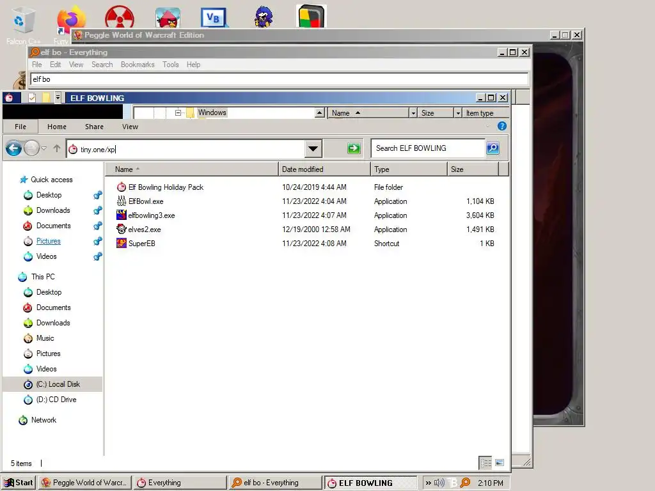Click pin icon next to Desktop

(98, 195)
